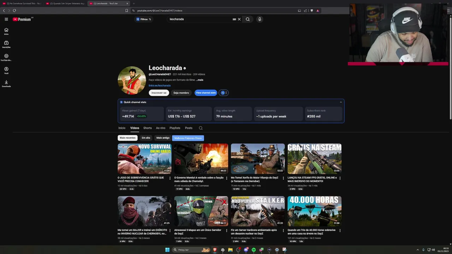
Task: Open the Chernobyl explosion video thumbnail
Action: click(201, 159)
